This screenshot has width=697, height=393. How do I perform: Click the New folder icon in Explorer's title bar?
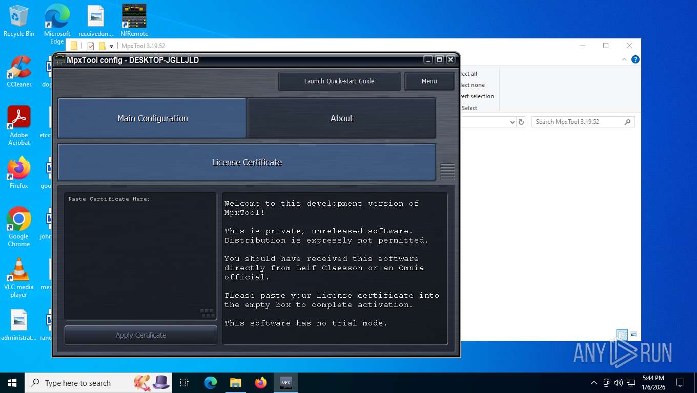pos(102,46)
